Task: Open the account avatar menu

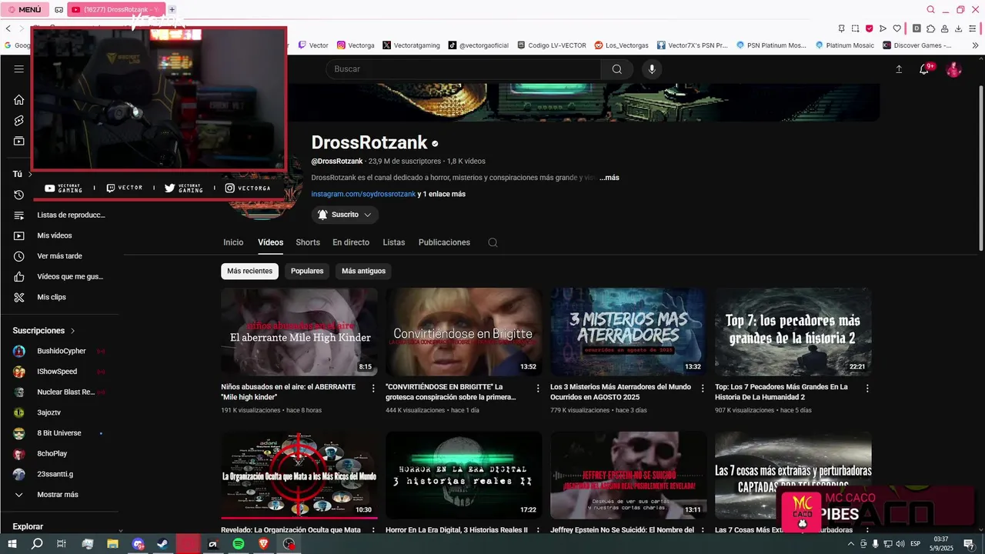Action: (954, 69)
